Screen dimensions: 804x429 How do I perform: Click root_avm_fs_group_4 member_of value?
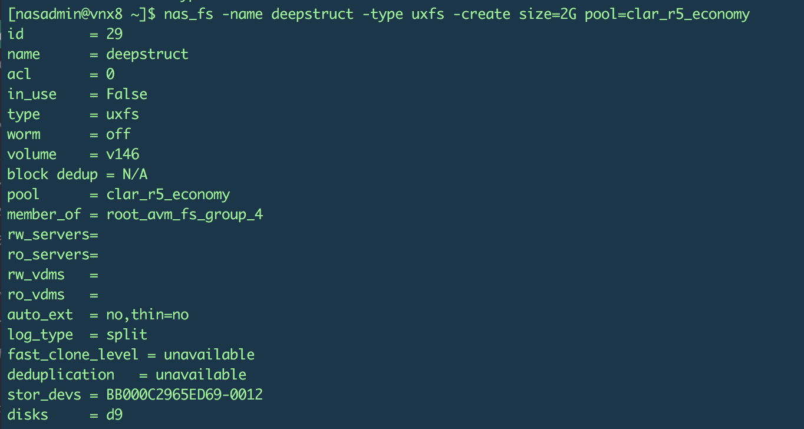click(x=184, y=214)
